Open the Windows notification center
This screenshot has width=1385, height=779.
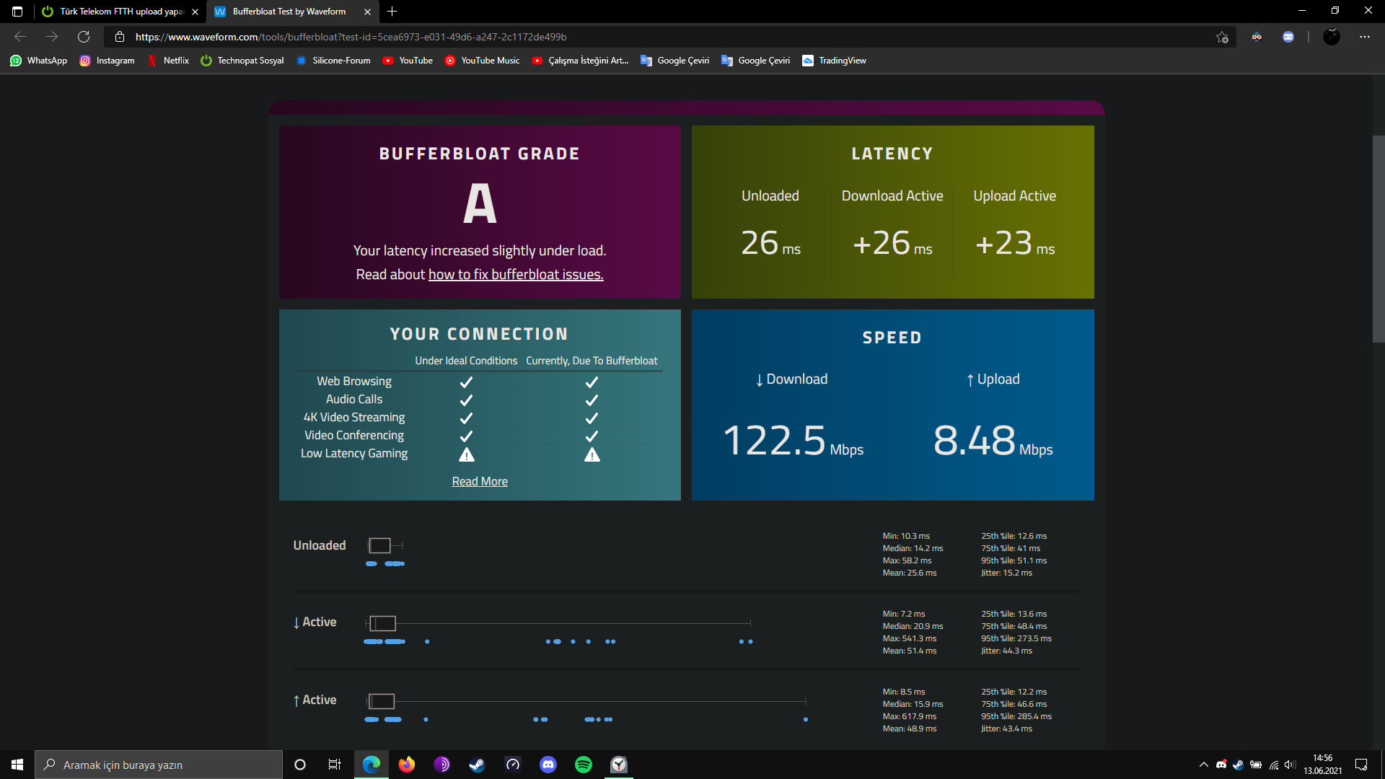pyautogui.click(x=1361, y=765)
